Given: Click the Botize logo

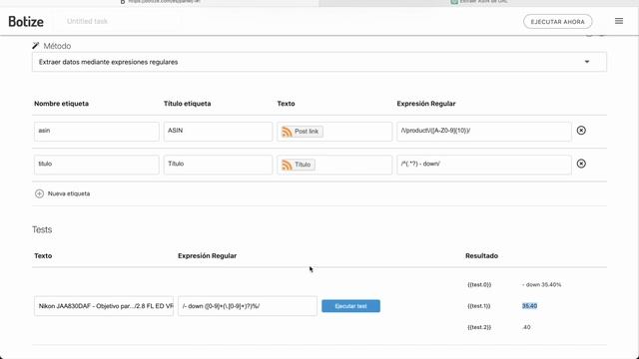Looking at the screenshot, I should (26, 21).
